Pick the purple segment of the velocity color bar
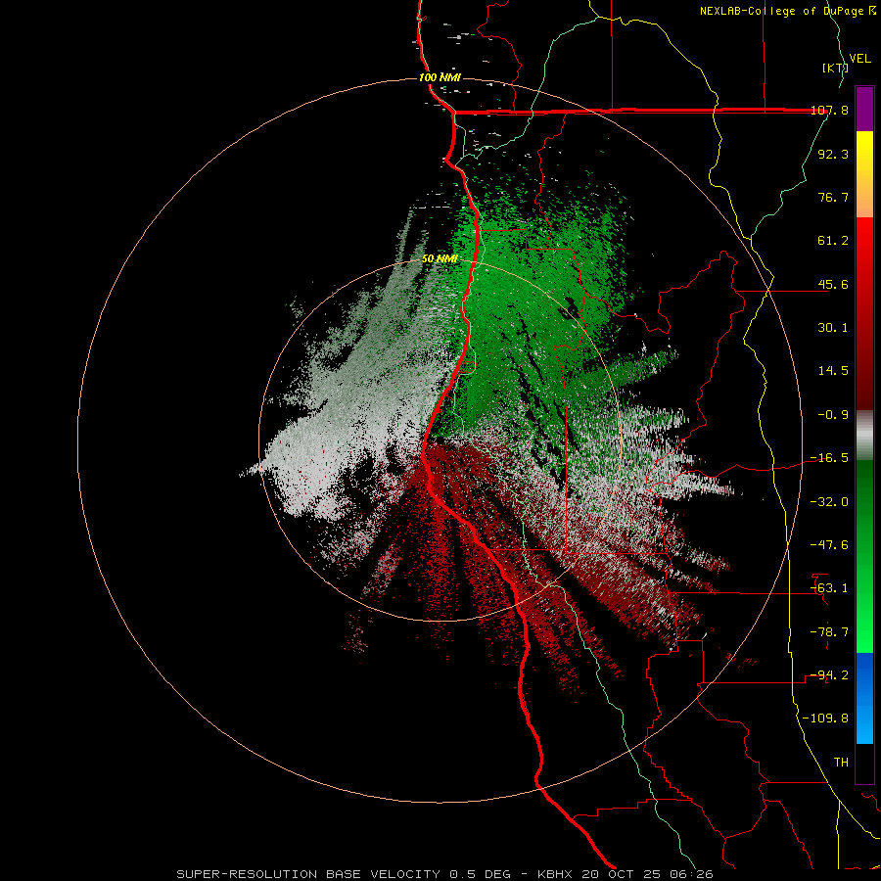The height and width of the screenshot is (881, 881). point(864,109)
